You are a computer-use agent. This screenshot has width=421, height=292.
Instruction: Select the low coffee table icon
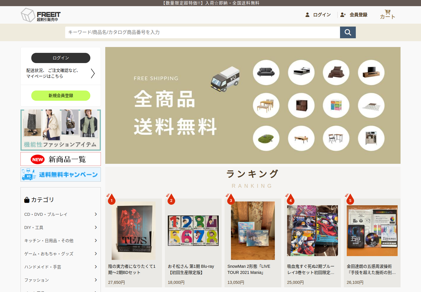(301, 138)
